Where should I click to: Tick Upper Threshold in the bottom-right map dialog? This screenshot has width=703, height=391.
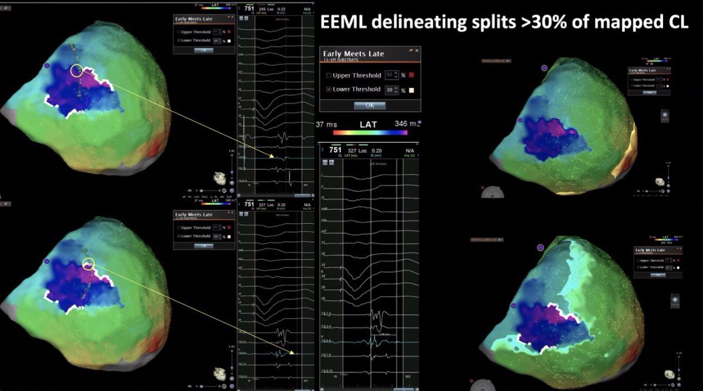coord(637,260)
